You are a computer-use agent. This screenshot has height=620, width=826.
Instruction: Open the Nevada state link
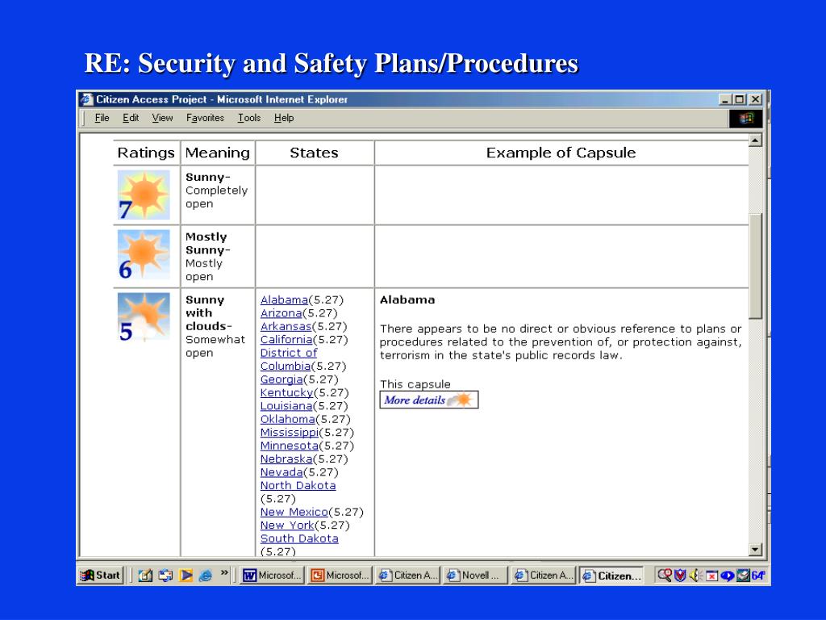pos(282,471)
